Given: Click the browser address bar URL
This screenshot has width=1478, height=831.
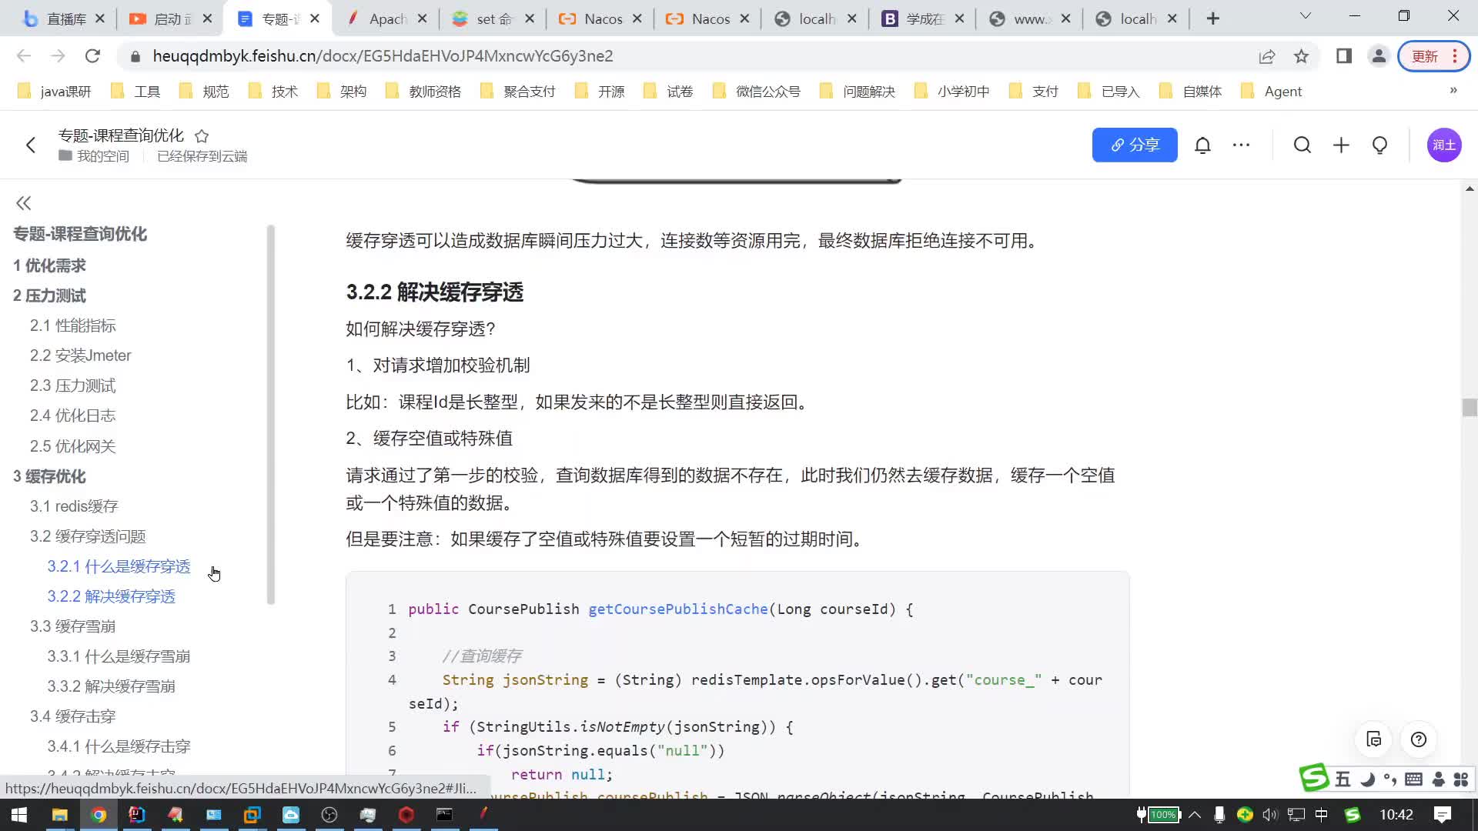Looking at the screenshot, I should (x=383, y=56).
